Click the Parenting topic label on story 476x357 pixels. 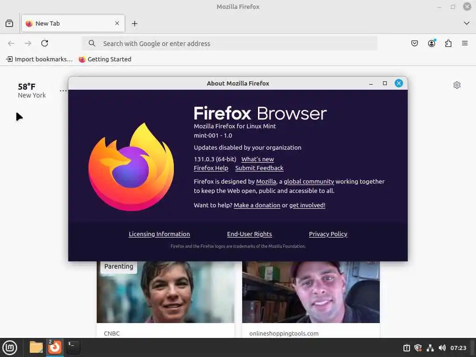pos(119,266)
